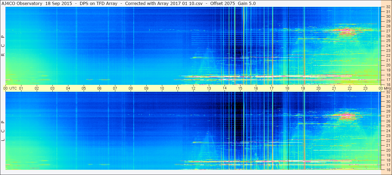Click the L C P panel label
This screenshot has width=392, height=175.
coord(3,131)
